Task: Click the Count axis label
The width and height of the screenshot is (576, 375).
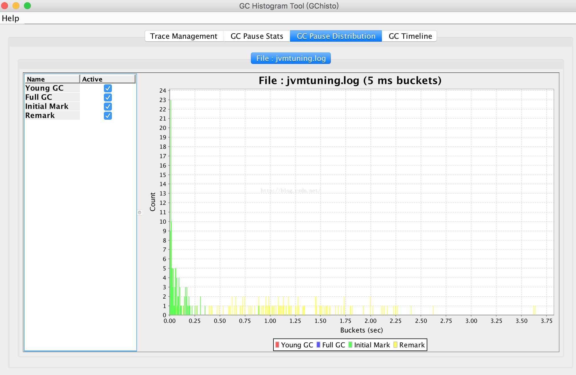Action: pos(153,202)
